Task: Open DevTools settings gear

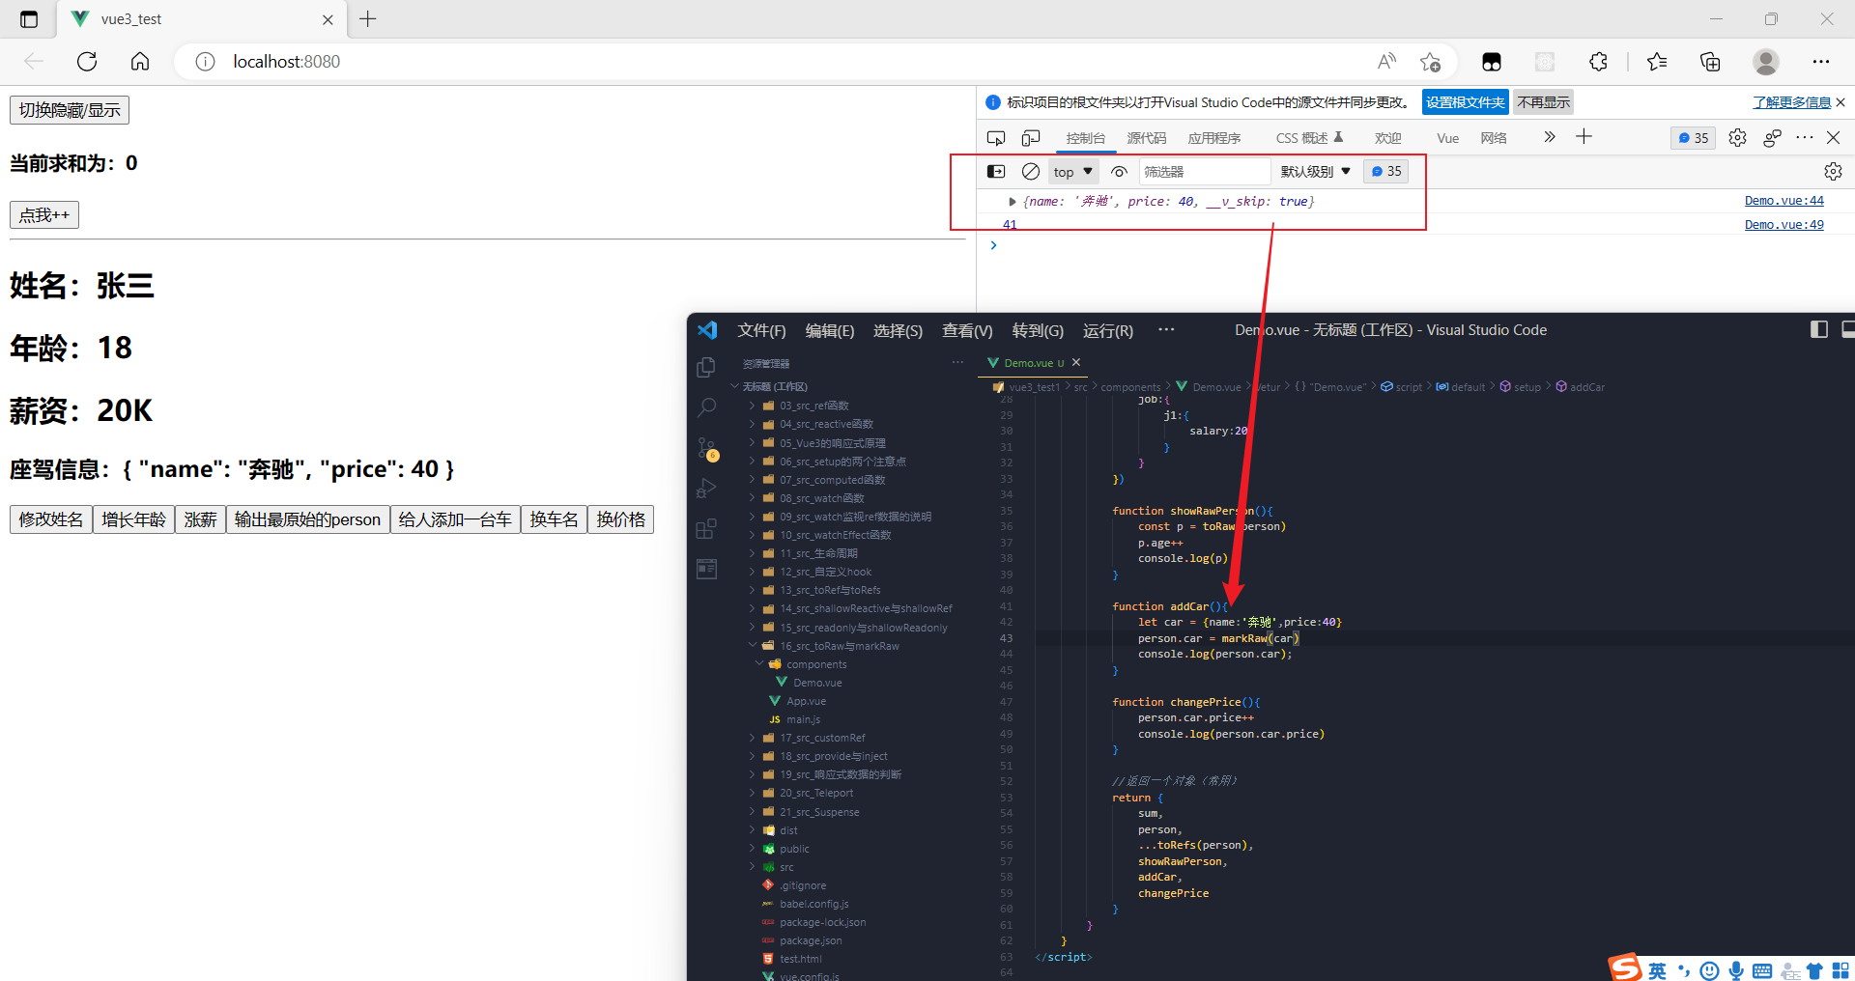Action: coord(1737,138)
